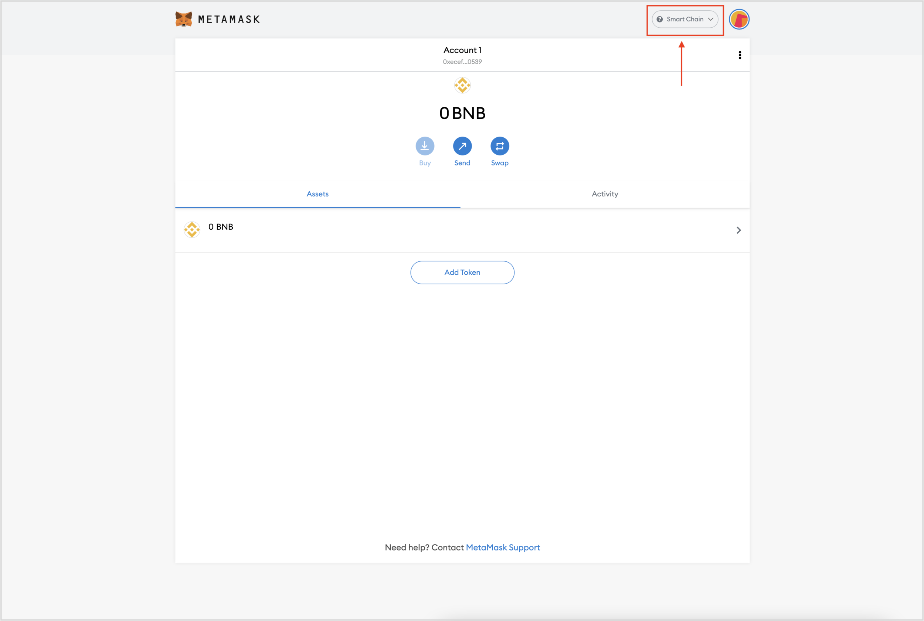Click the Buy download icon
This screenshot has width=924, height=621.
425,146
